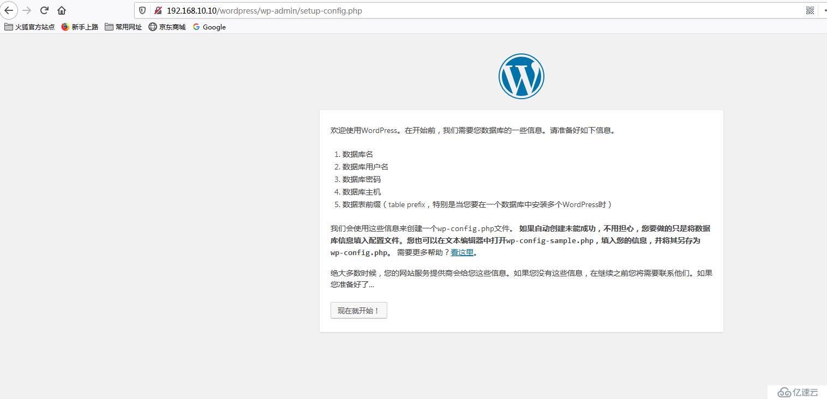The image size is (827, 399).
Task: Click the wp-config-sample.php filename text
Action: click(x=550, y=240)
